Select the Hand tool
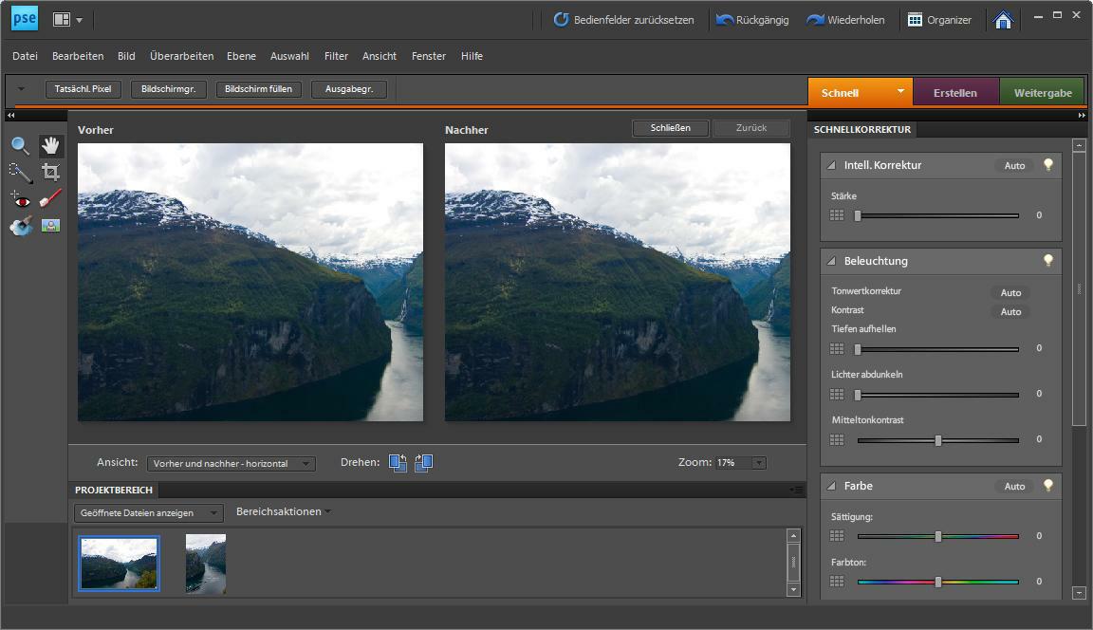1093x630 pixels. pos(50,145)
